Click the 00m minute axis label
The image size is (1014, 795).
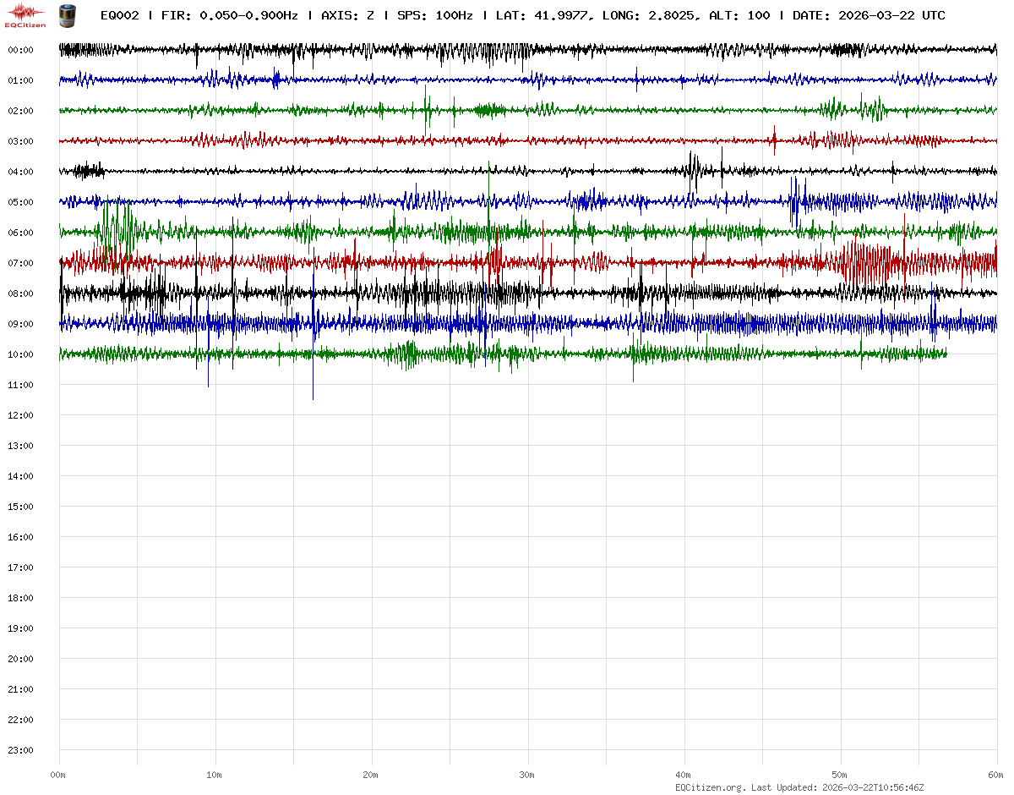point(58,775)
